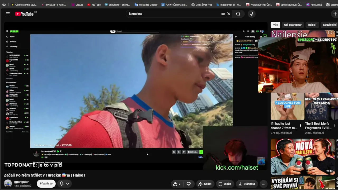This screenshot has width=338, height=190.
Task: Open the 7 Colognes For Life thumbnail
Action: coord(287,106)
